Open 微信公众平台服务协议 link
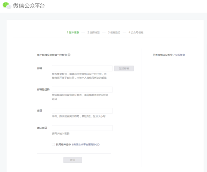 coord(86,145)
